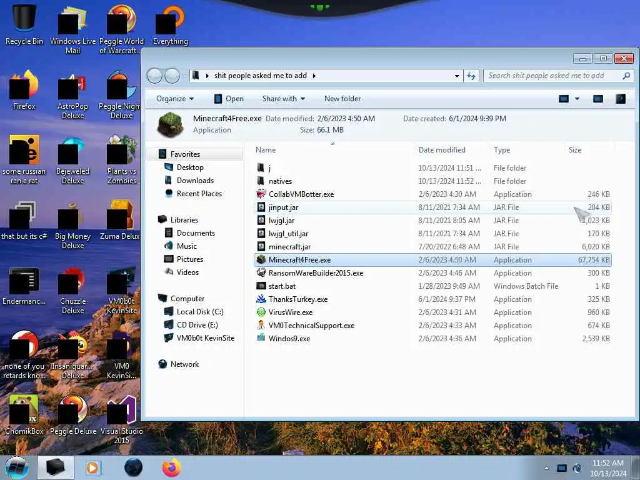Open the view options dropdown arrow
The height and width of the screenshot is (480, 640).
pos(577,99)
